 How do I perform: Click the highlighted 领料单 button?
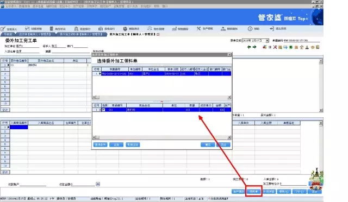(254, 191)
